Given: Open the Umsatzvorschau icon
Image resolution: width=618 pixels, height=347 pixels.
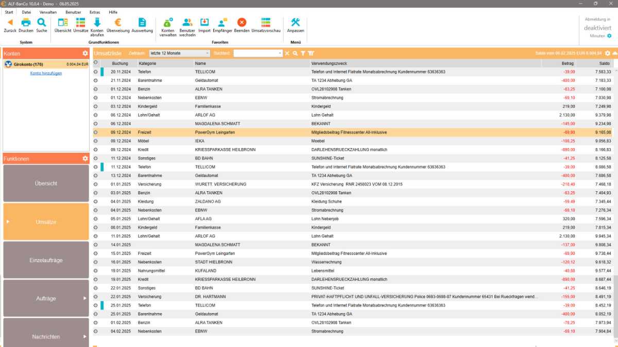Looking at the screenshot, I should coord(266,23).
